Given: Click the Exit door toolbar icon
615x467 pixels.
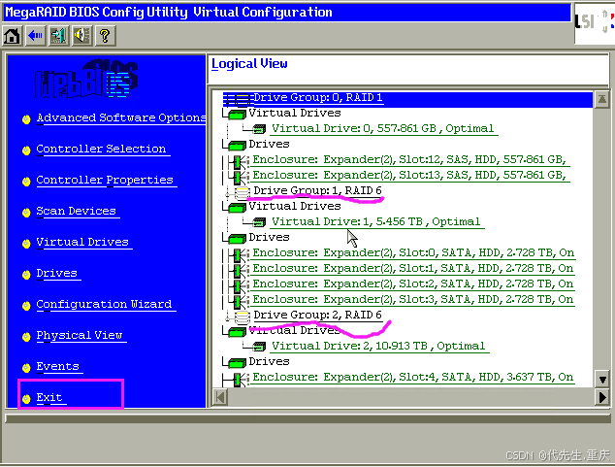Looking at the screenshot, I should (x=58, y=36).
